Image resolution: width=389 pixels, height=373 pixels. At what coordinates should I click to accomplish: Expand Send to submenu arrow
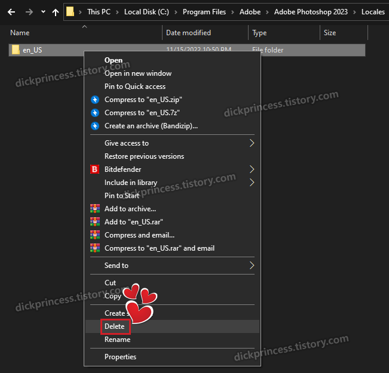[x=252, y=266]
